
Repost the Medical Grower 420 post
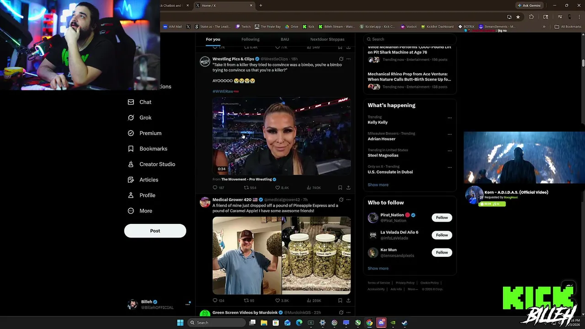pyautogui.click(x=246, y=300)
